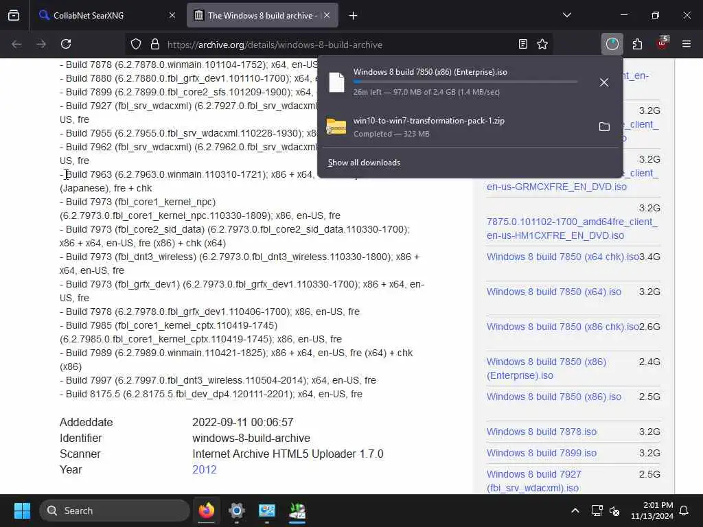
Task: Go back to previous page
Action: tap(16, 44)
